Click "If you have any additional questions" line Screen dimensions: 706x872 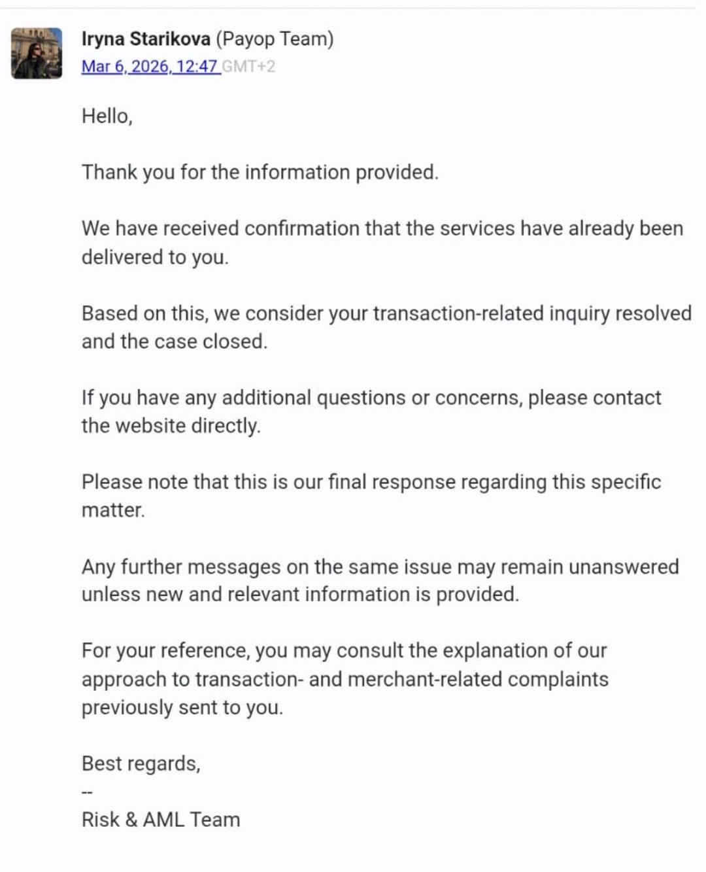pos(371,398)
